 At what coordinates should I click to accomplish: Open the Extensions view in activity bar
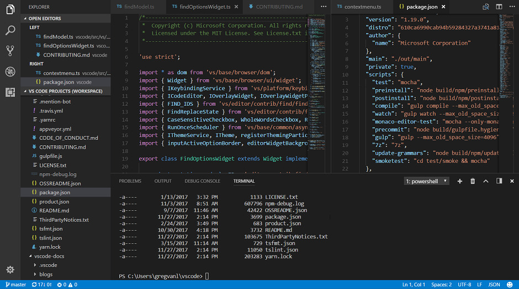(x=10, y=92)
